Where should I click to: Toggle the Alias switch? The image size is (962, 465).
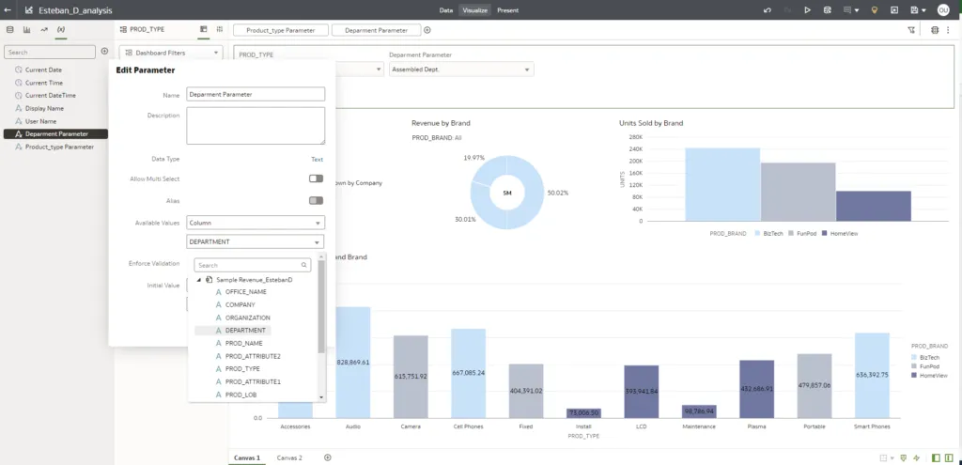click(x=316, y=200)
